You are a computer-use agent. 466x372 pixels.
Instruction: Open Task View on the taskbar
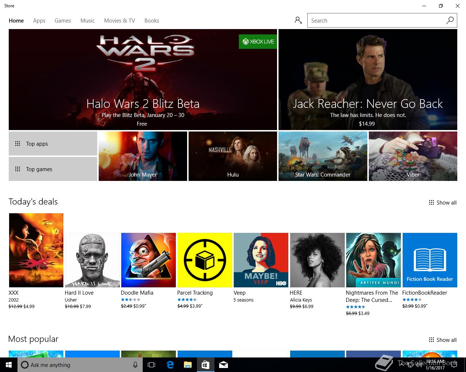pyautogui.click(x=151, y=365)
